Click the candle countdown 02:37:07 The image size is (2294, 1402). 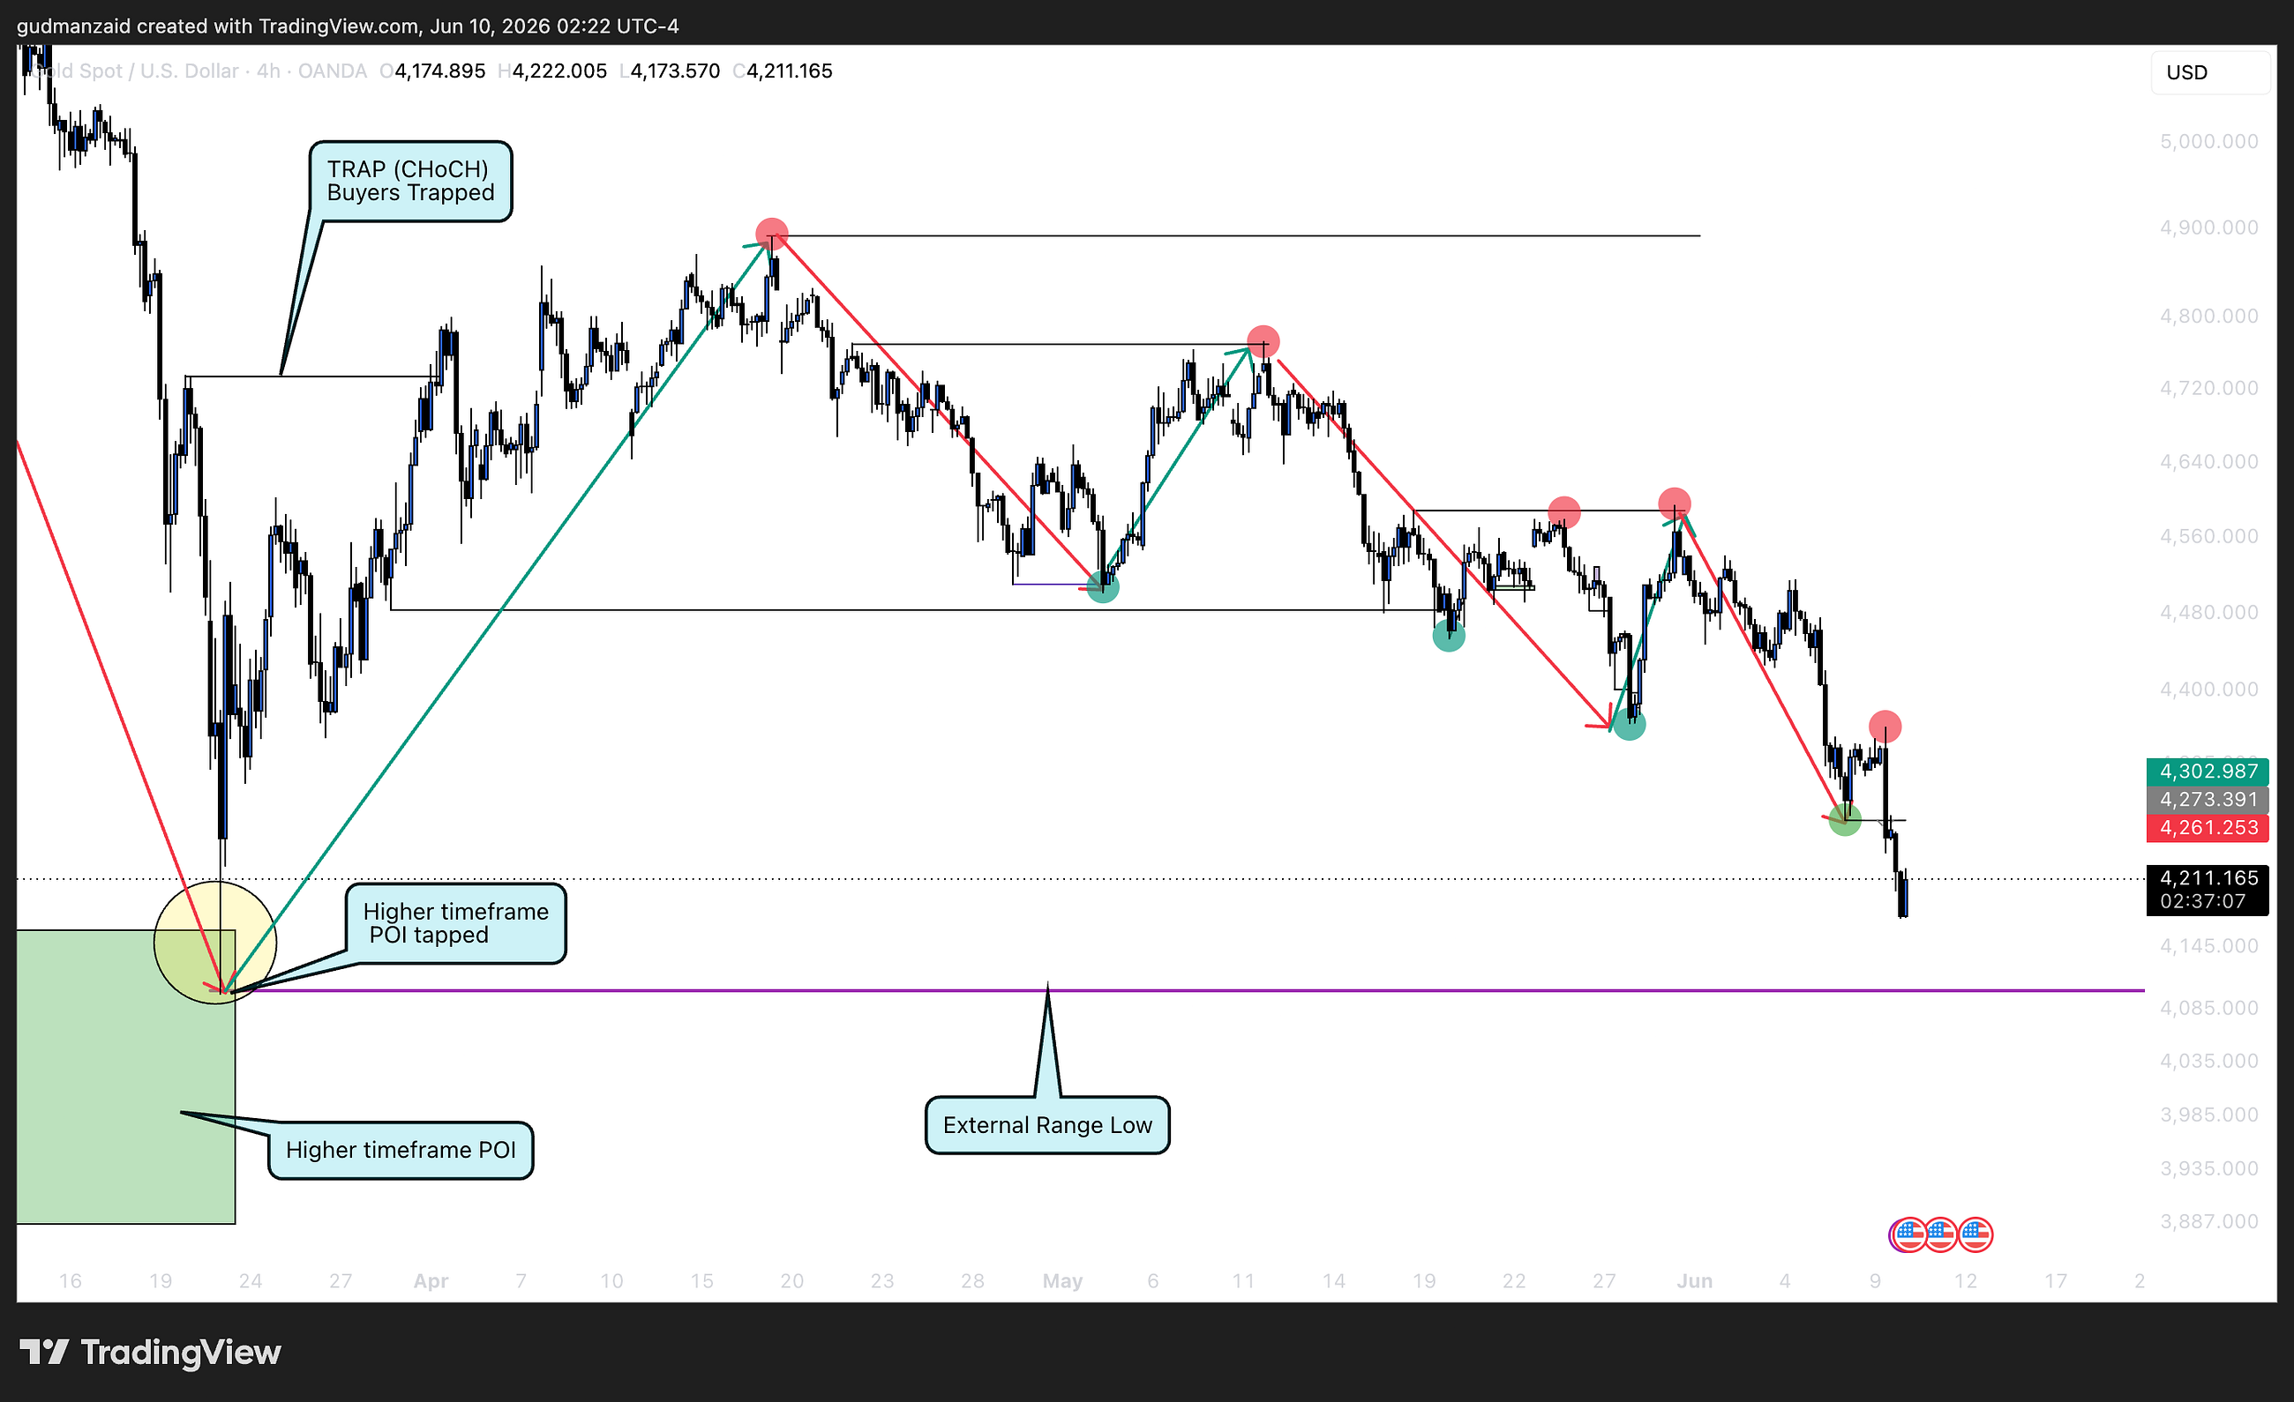(x=2203, y=901)
